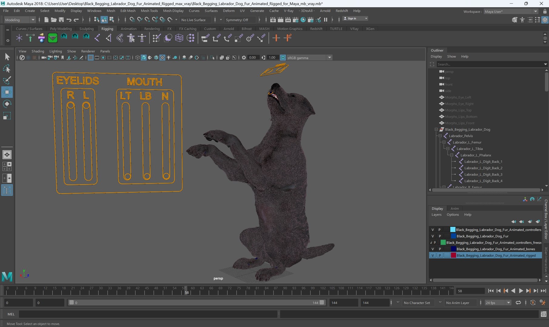Image resolution: width=549 pixels, height=327 pixels.
Task: Click go to start of playback range
Action: pos(491,291)
